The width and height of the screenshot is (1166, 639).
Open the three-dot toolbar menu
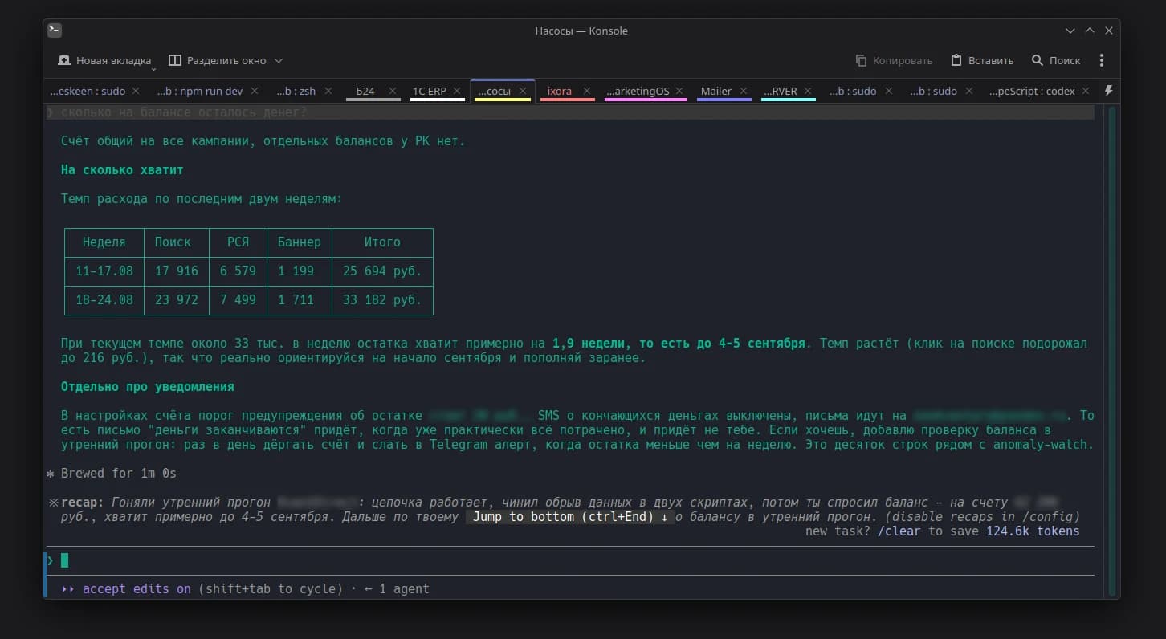(1102, 60)
